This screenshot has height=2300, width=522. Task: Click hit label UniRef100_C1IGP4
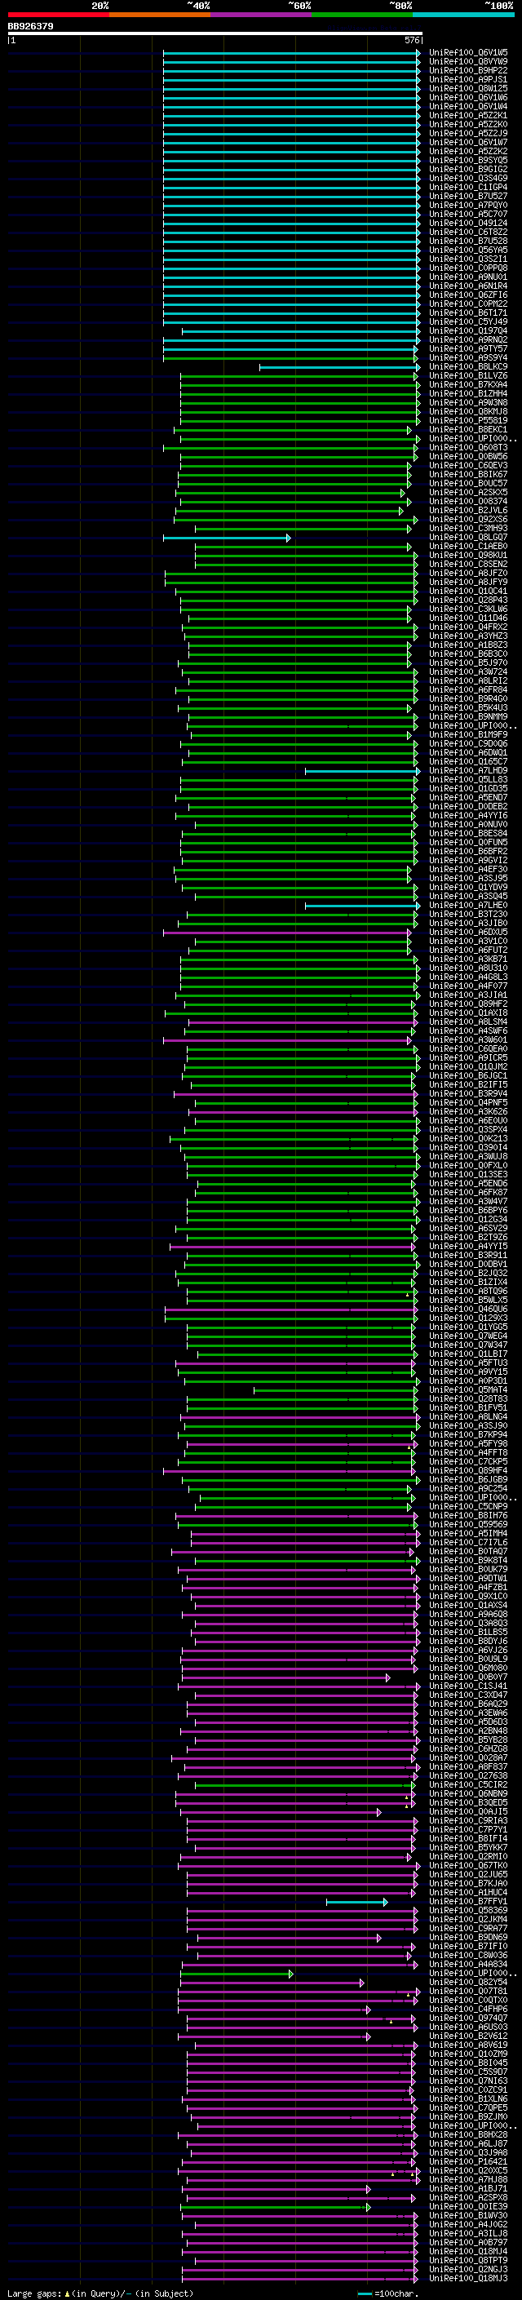click(468, 188)
